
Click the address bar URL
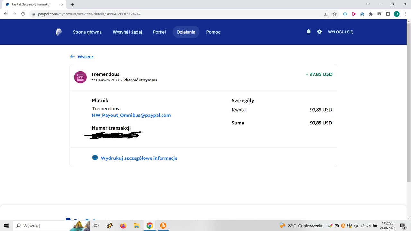point(89,14)
